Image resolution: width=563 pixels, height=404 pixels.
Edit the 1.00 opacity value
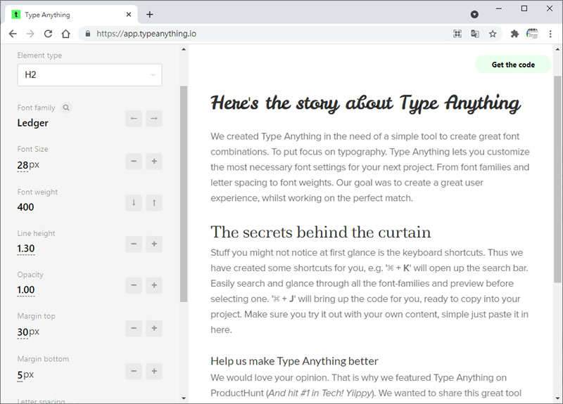(26, 289)
